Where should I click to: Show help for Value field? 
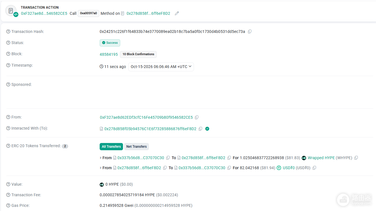pyautogui.click(x=8, y=184)
